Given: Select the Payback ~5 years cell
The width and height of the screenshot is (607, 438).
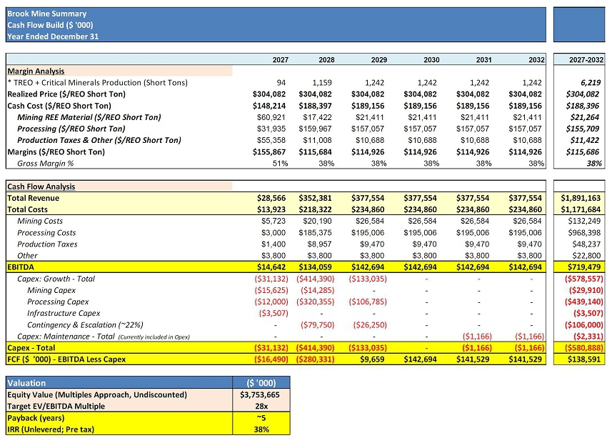Looking at the screenshot, I should click(x=261, y=417).
